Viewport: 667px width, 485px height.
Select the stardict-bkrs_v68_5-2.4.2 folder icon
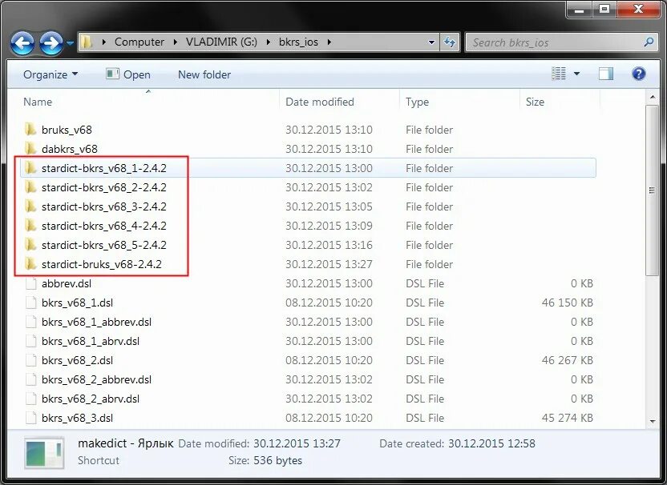click(30, 245)
